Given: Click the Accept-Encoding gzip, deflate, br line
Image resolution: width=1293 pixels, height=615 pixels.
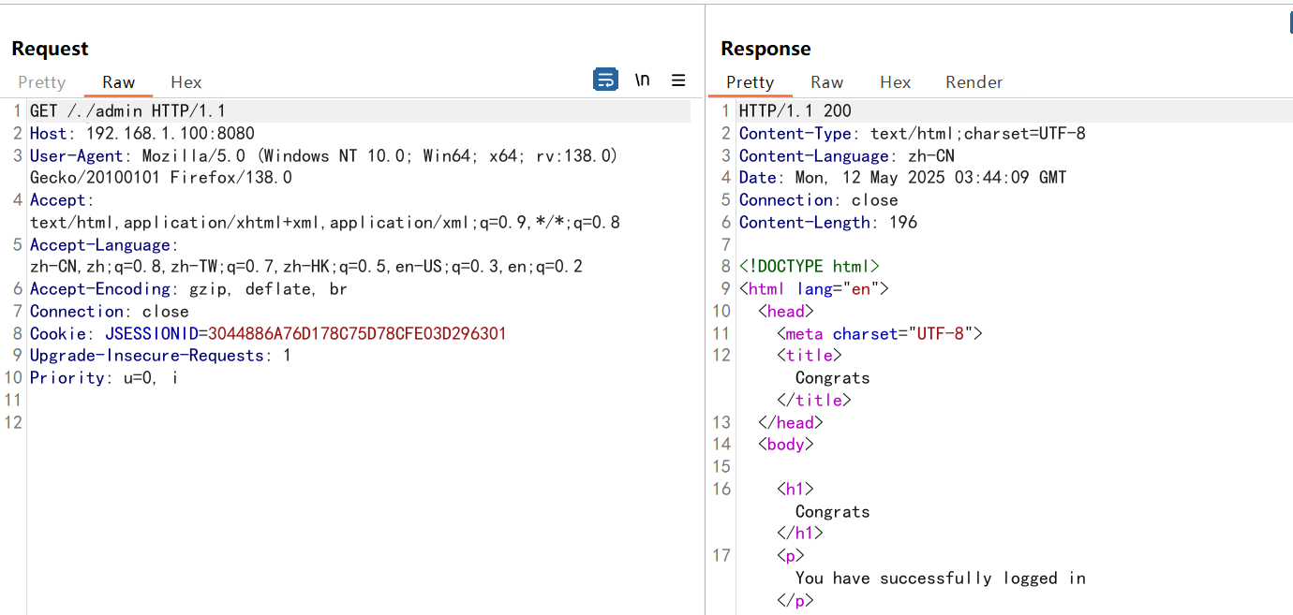Looking at the screenshot, I should pos(188,289).
